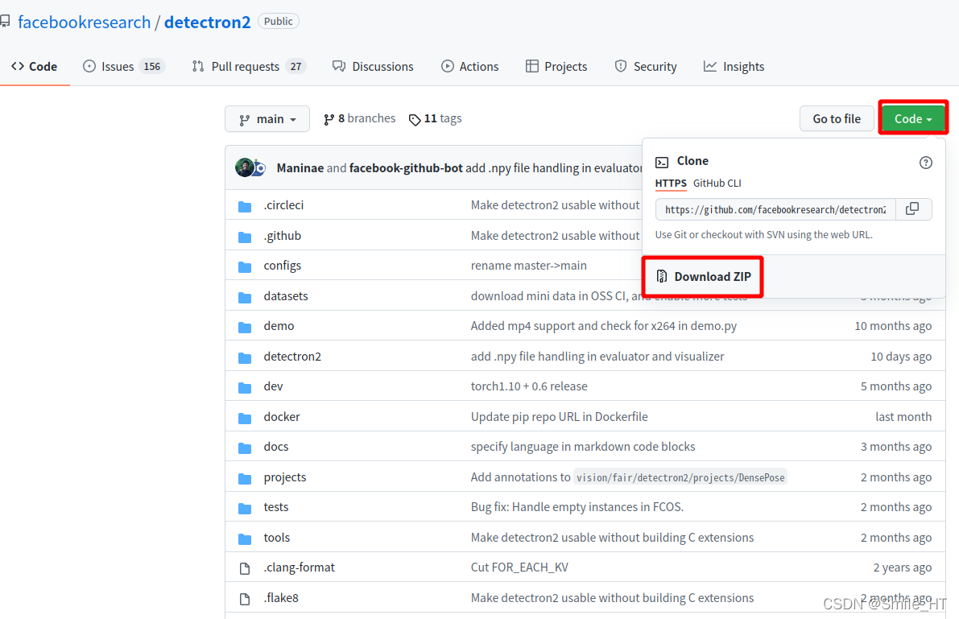This screenshot has height=619, width=959.
Task: Open the configs folder
Action: [283, 266]
